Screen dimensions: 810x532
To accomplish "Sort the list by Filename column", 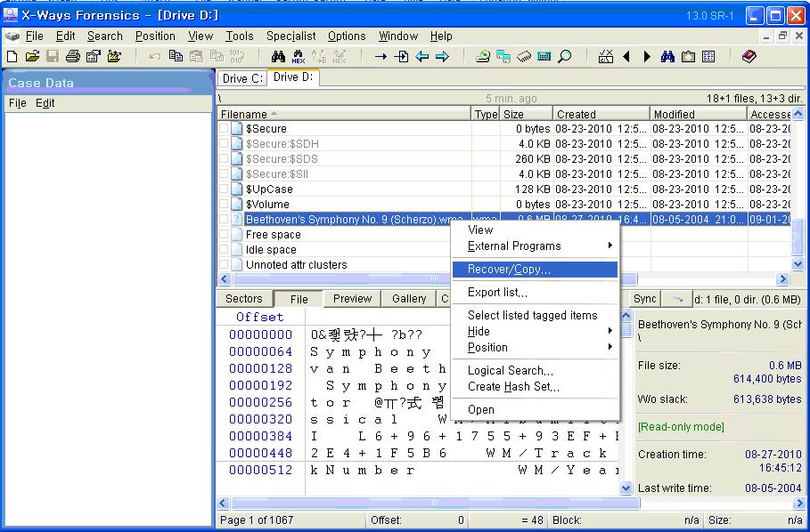I will (344, 114).
